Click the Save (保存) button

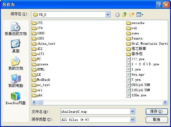tap(157, 112)
